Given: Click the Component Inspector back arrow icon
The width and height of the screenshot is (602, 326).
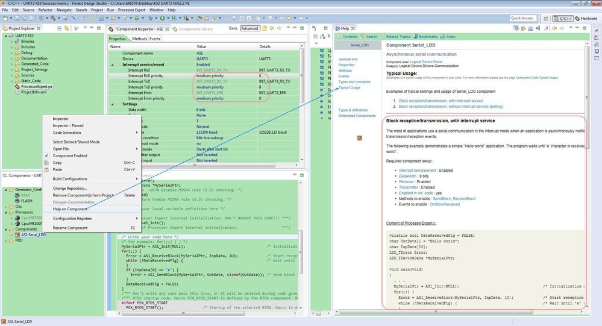Looking at the screenshot, I should 272,28.
